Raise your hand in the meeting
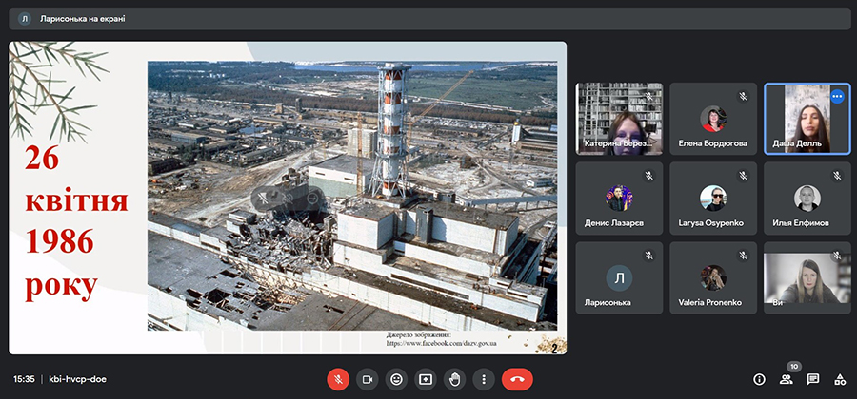857x399 pixels. (x=455, y=379)
